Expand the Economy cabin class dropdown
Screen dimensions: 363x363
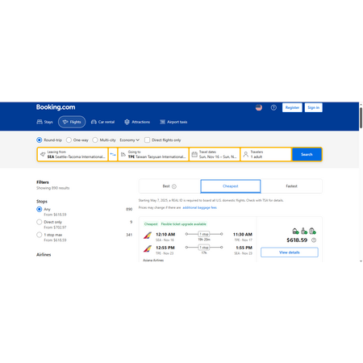[130, 140]
